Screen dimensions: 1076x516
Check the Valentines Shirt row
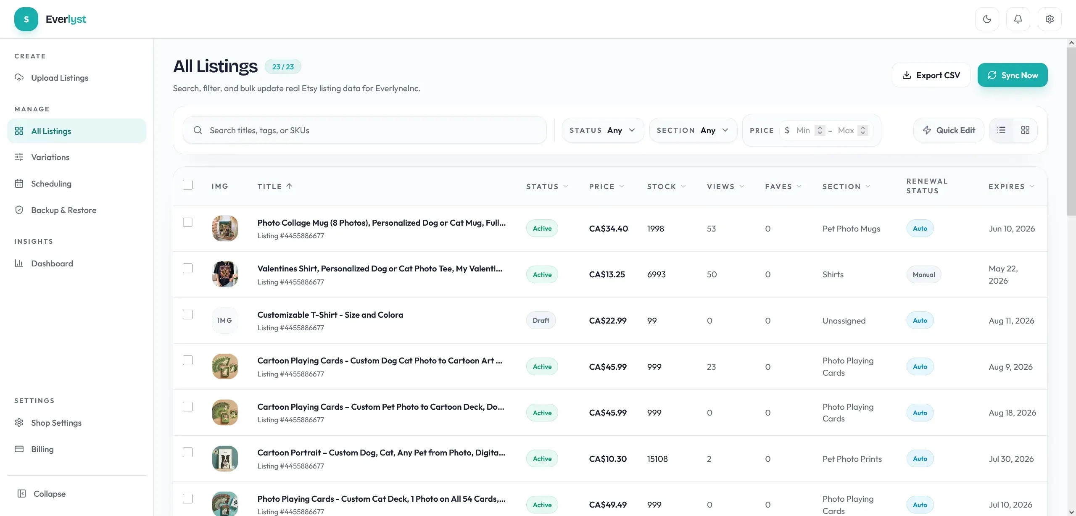pyautogui.click(x=187, y=269)
